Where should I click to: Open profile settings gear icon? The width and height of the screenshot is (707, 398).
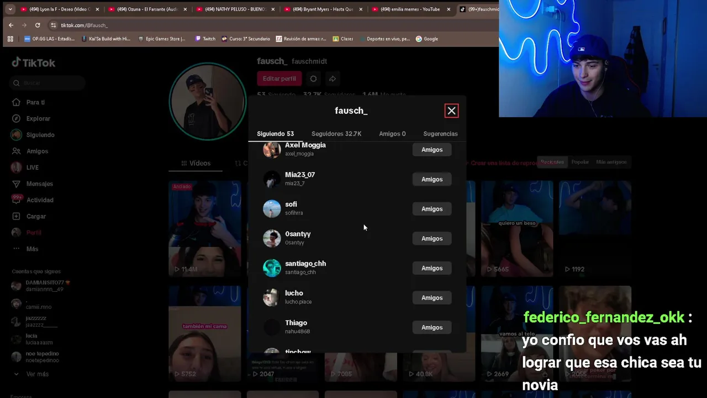(313, 78)
